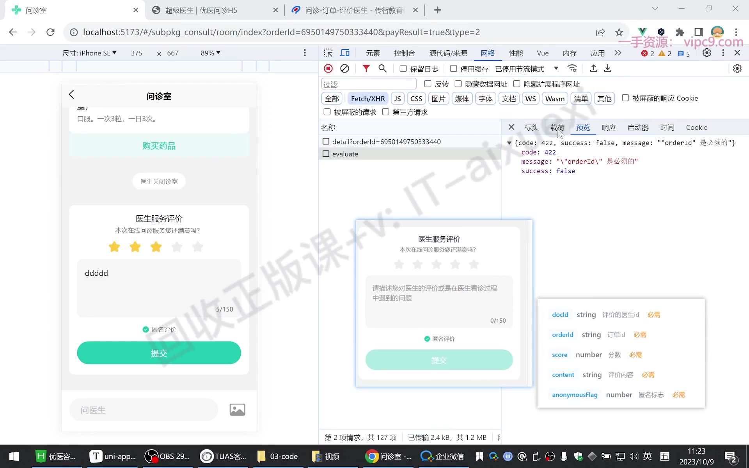Open the Headers (标头) tab
Screen dimensions: 749x468
coord(531,128)
